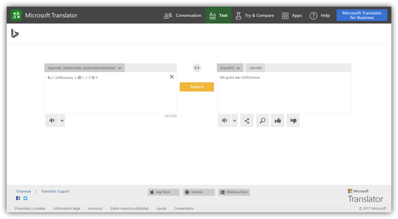This screenshot has height=219, width=398.
Task: Open Privacidad y cookies link
Action: 30,209
